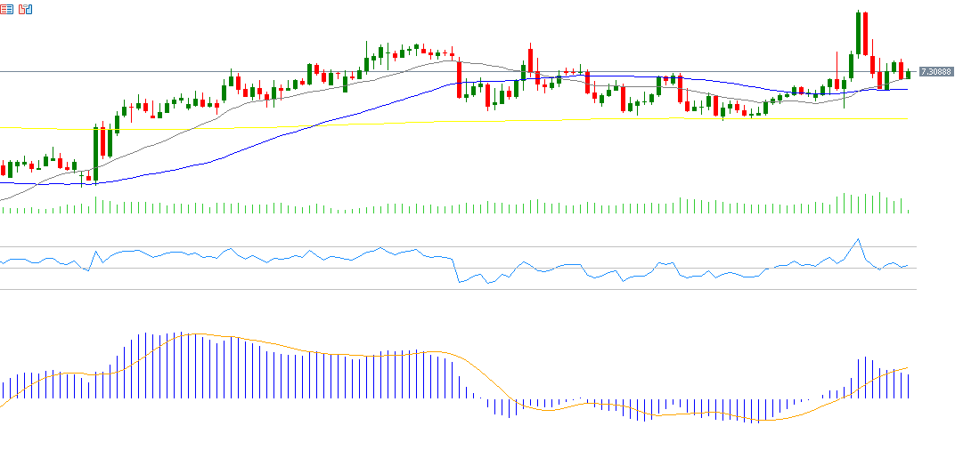This screenshot has width=955, height=450.
Task: Click the current price label 7.30888
Action: click(935, 71)
